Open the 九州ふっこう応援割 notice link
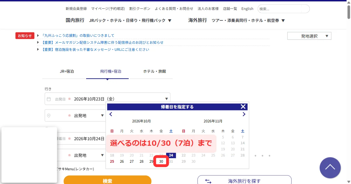Image resolution: width=351 pixels, height=184 pixels. 78,36
